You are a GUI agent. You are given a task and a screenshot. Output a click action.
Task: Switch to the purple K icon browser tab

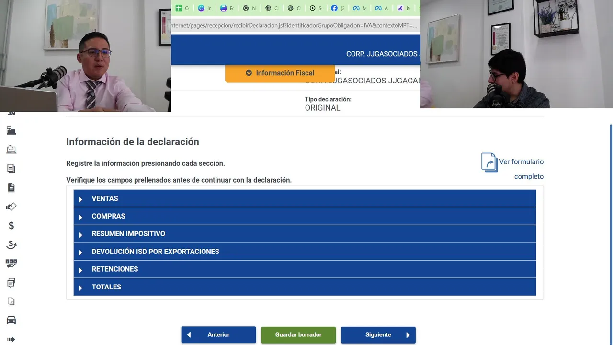coord(404,8)
